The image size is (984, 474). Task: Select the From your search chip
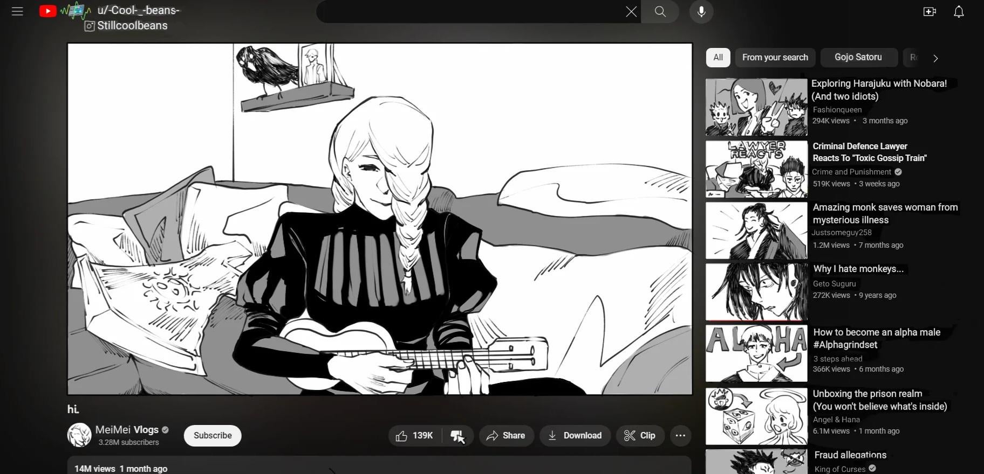click(775, 58)
